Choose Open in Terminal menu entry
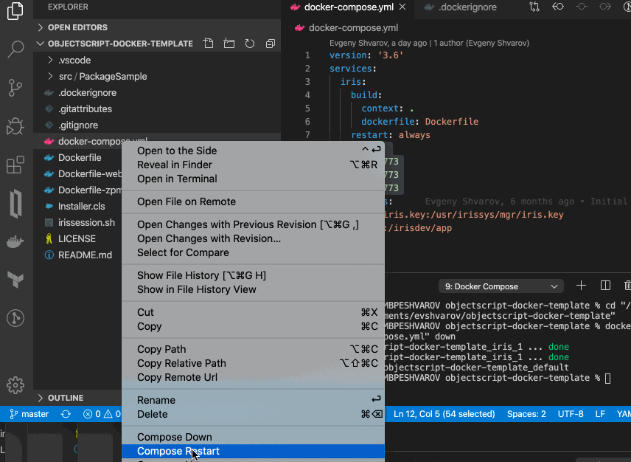Screen dimensions: 631x462 [177, 179]
